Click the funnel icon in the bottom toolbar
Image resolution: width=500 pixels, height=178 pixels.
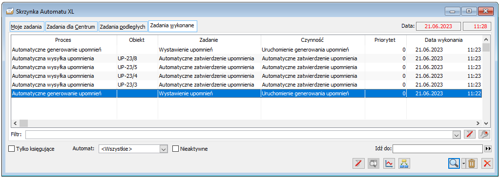tap(358, 164)
